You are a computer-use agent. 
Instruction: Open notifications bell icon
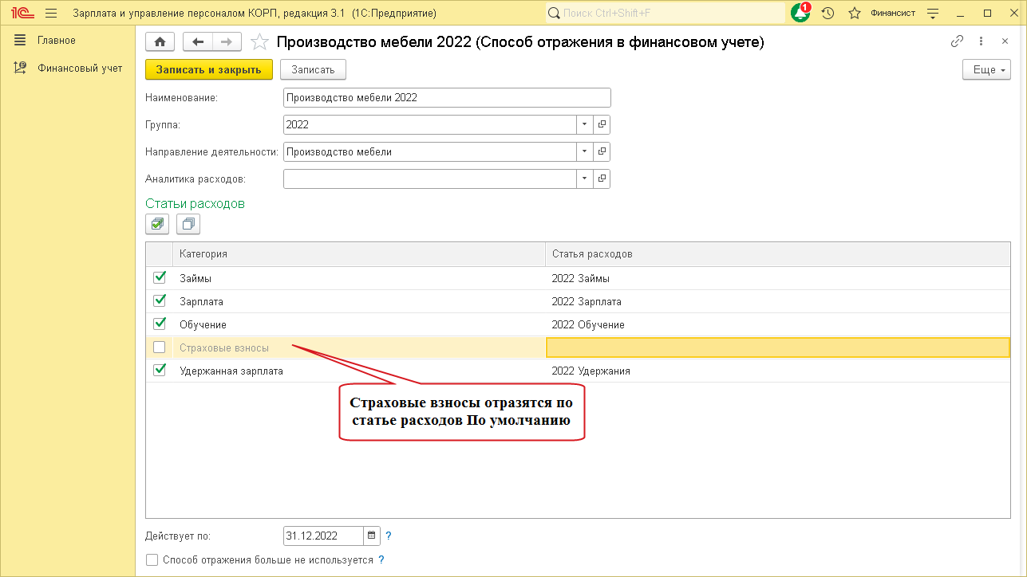pos(800,14)
